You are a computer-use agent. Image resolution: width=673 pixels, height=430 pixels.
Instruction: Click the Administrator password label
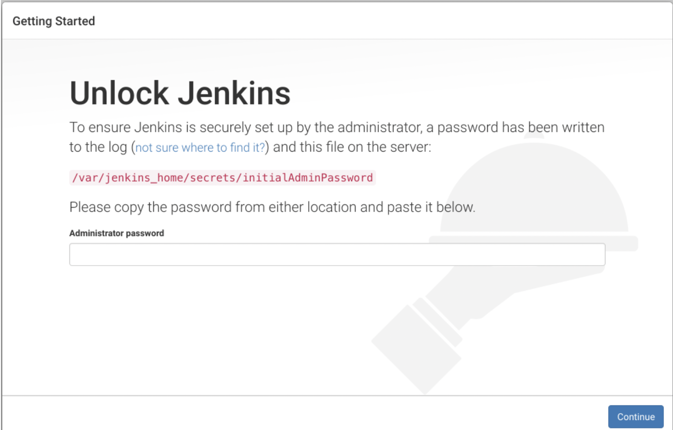tap(116, 233)
